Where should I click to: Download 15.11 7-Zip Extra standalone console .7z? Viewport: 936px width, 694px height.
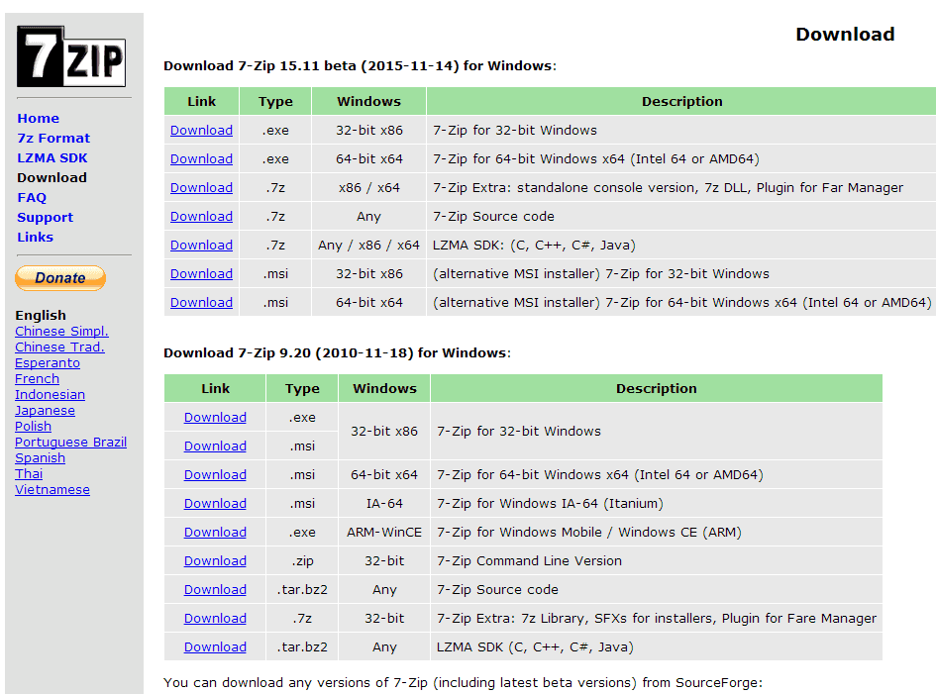[x=202, y=187]
